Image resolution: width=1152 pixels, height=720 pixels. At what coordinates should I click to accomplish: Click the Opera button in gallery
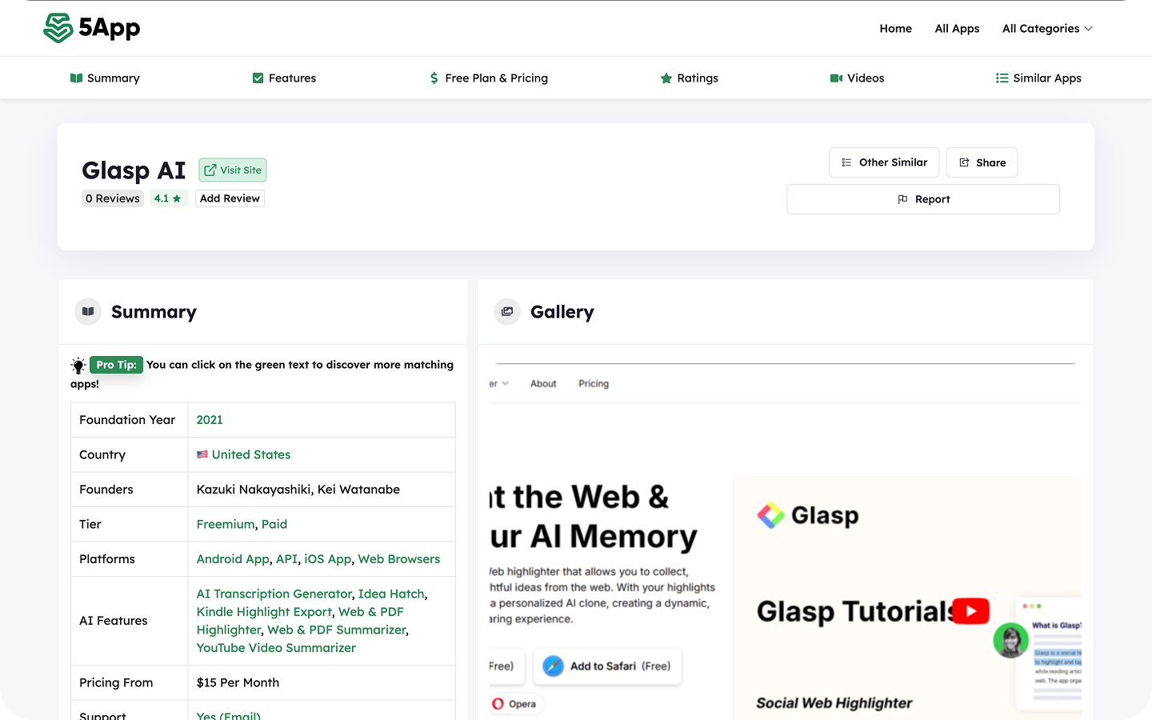click(x=515, y=704)
